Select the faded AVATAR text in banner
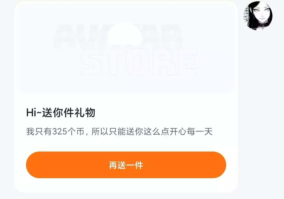This screenshot has width=284, height=199. click(x=118, y=36)
